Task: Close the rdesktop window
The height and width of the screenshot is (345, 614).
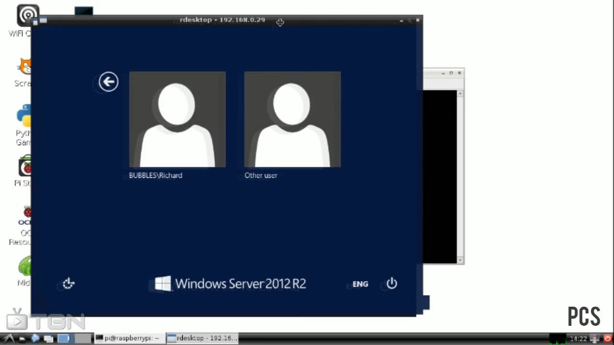Action: pyautogui.click(x=418, y=20)
